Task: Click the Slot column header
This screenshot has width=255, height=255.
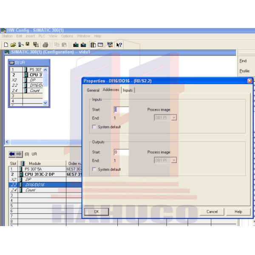Action: pyautogui.click(x=13, y=164)
